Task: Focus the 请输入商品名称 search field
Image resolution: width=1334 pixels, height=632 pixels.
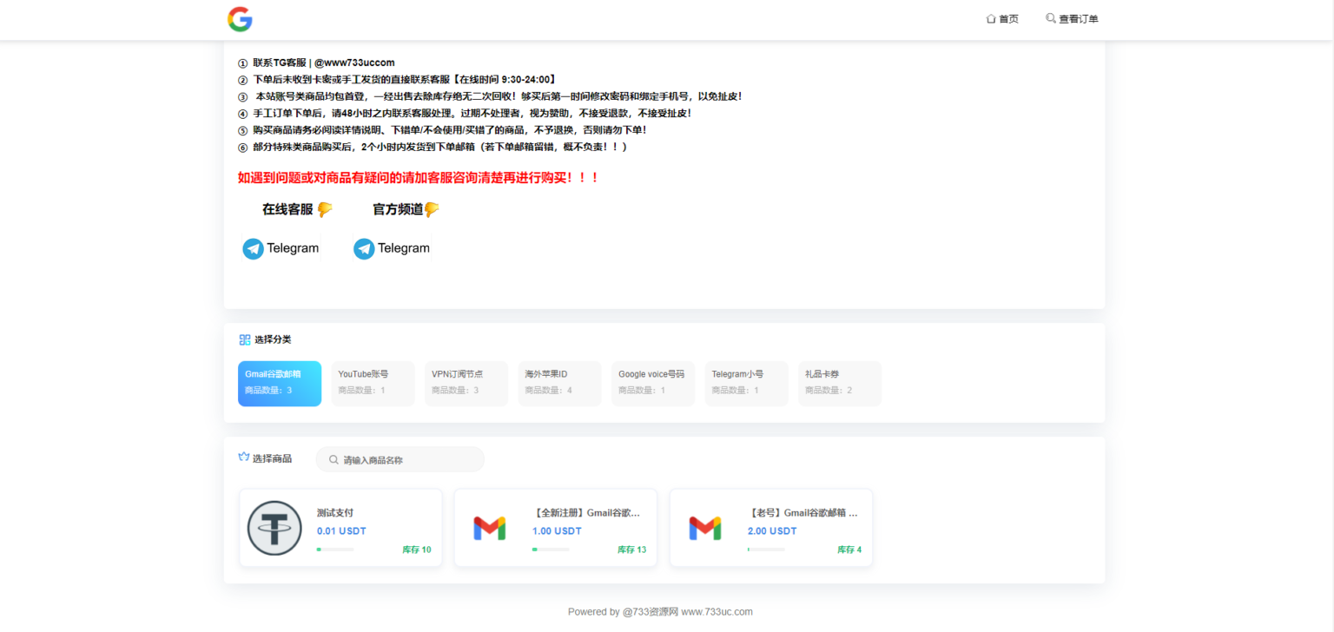Action: [x=408, y=460]
